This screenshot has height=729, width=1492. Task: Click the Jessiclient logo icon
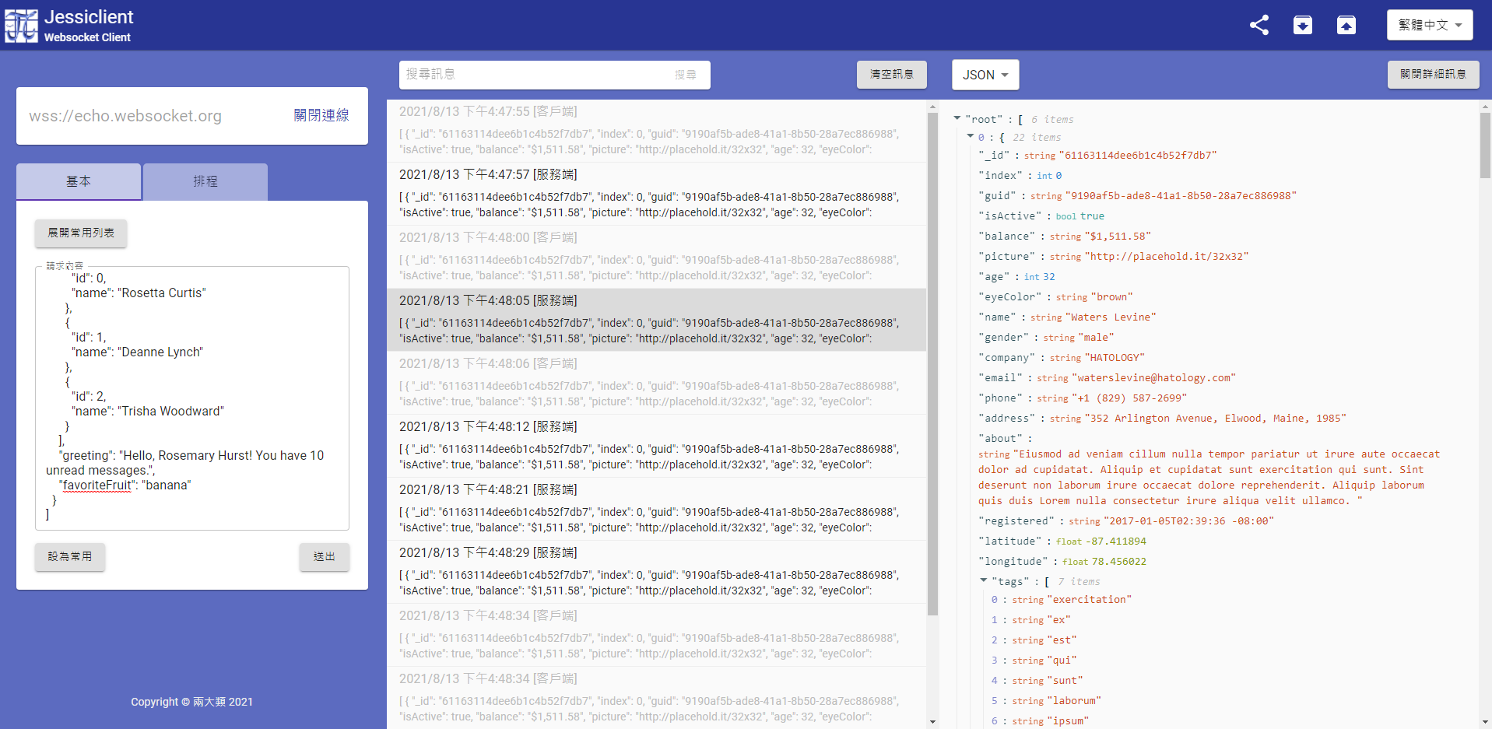[21, 26]
